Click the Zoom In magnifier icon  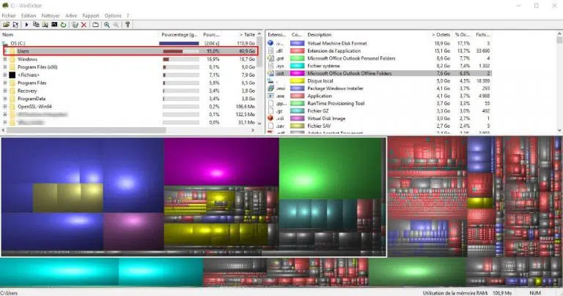coord(107,25)
